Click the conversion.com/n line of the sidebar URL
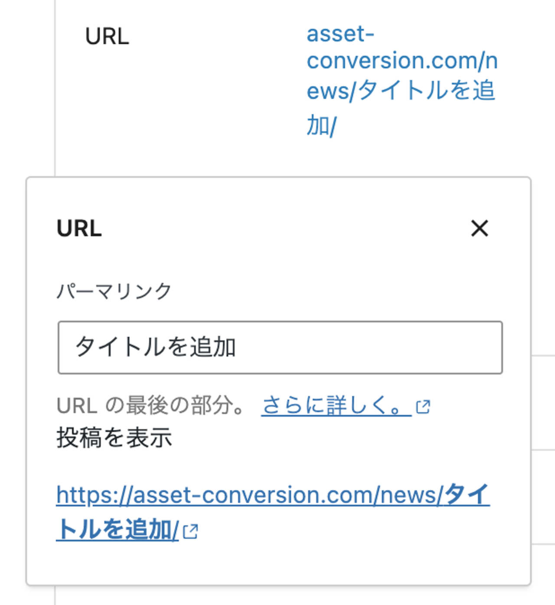Screen dimensions: 555x605 (402, 61)
